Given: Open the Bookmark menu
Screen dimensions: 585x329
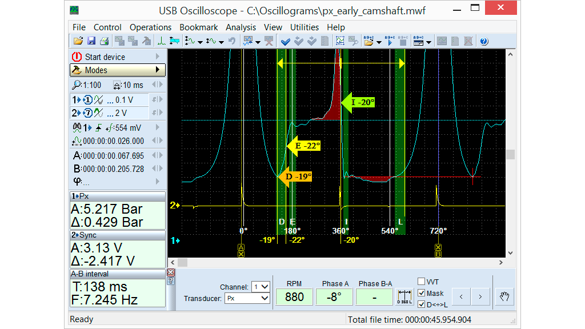Looking at the screenshot, I should pos(198,27).
